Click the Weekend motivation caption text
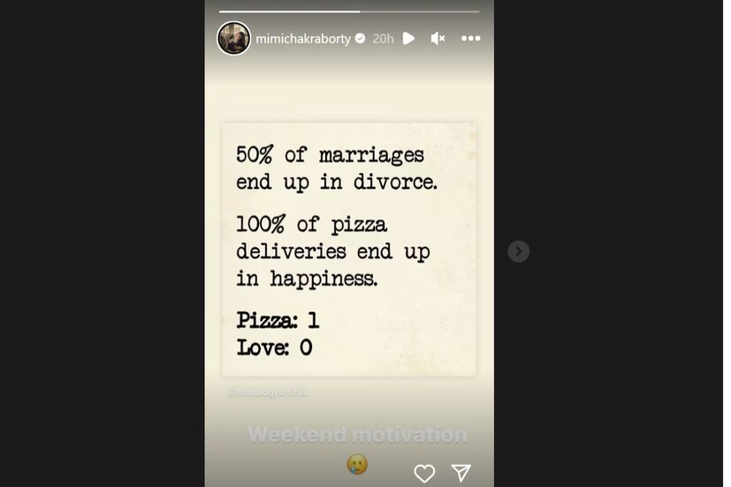 pos(357,434)
